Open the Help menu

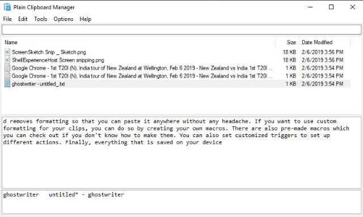coord(86,19)
